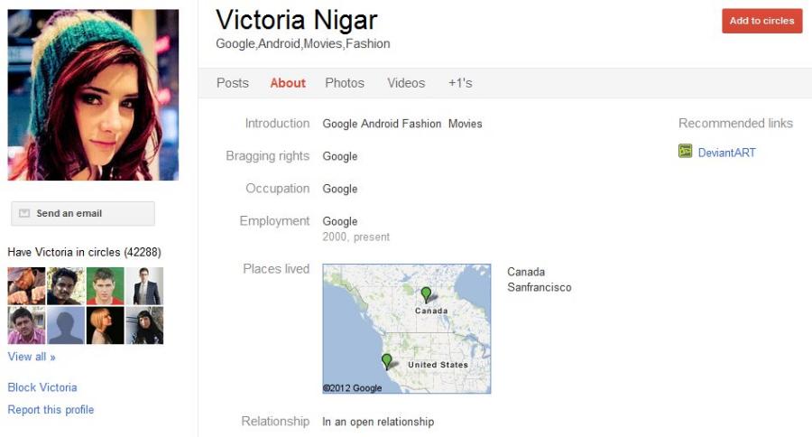Click the DeviantART favicon icon

pyautogui.click(x=685, y=152)
